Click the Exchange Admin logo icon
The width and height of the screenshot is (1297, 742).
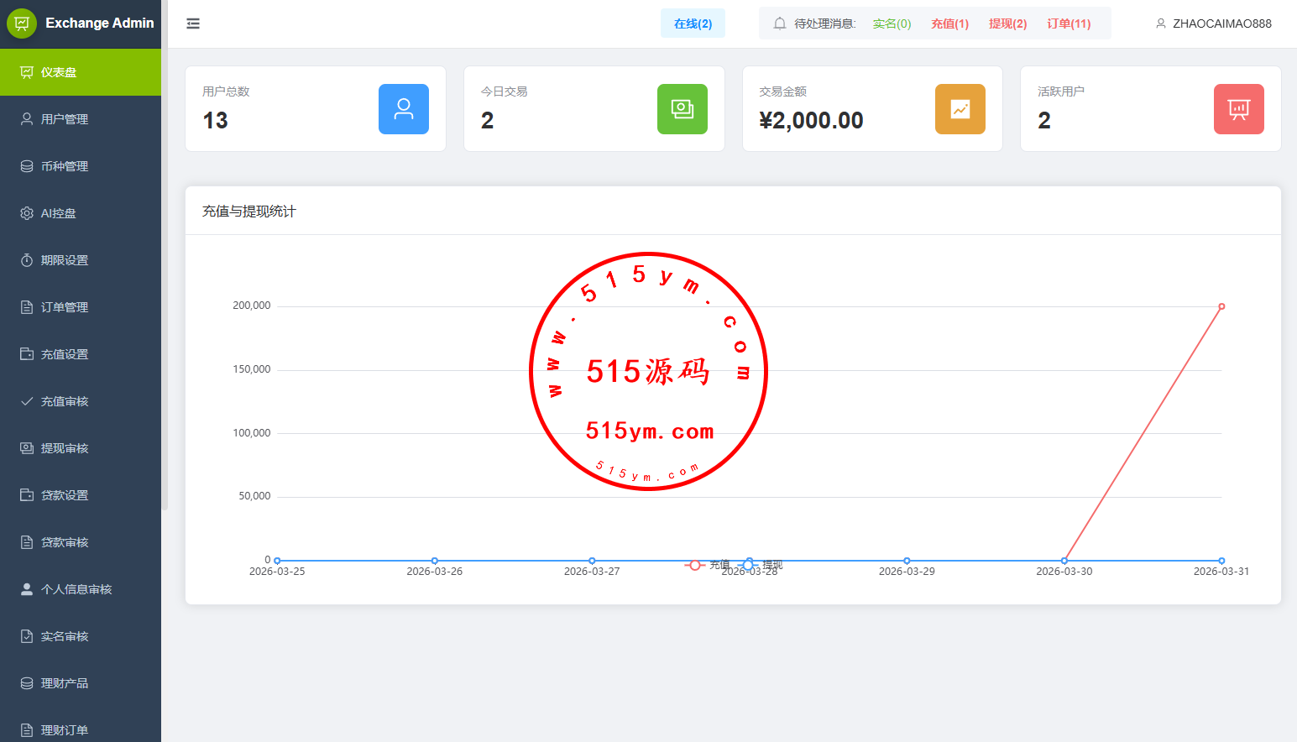(x=22, y=24)
